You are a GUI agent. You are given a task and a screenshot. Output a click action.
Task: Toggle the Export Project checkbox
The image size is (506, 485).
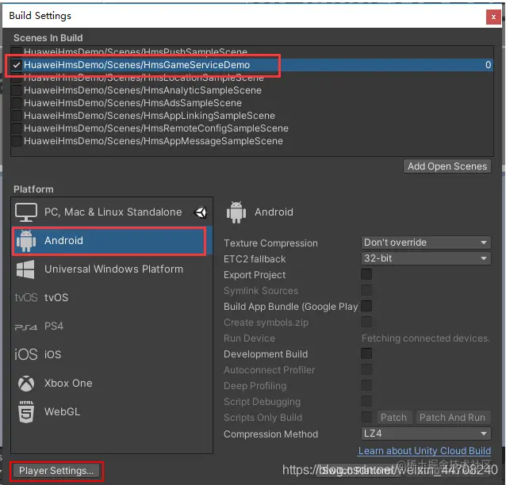point(366,274)
